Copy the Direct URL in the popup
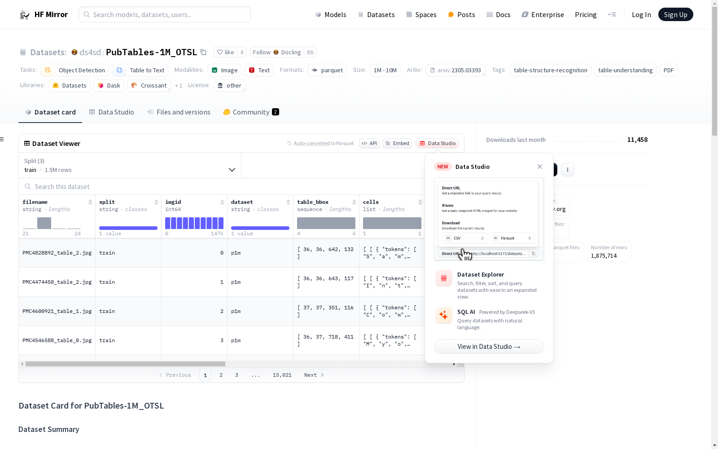718x449 pixels. coord(534,254)
